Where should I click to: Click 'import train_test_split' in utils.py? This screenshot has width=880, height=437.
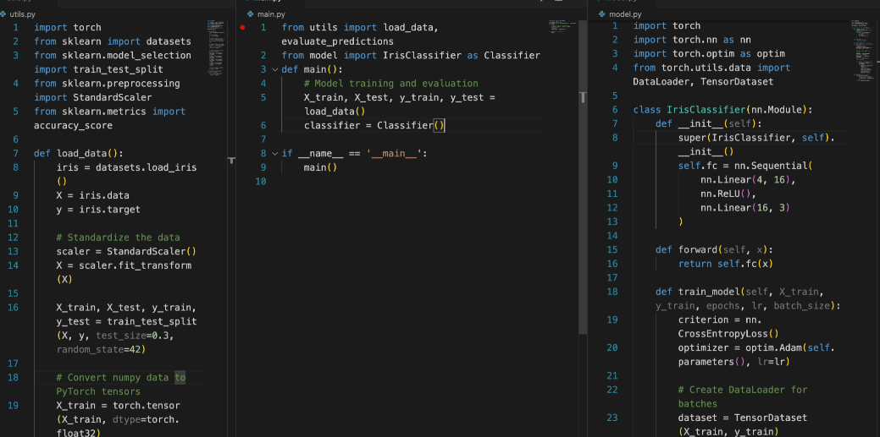[99, 69]
